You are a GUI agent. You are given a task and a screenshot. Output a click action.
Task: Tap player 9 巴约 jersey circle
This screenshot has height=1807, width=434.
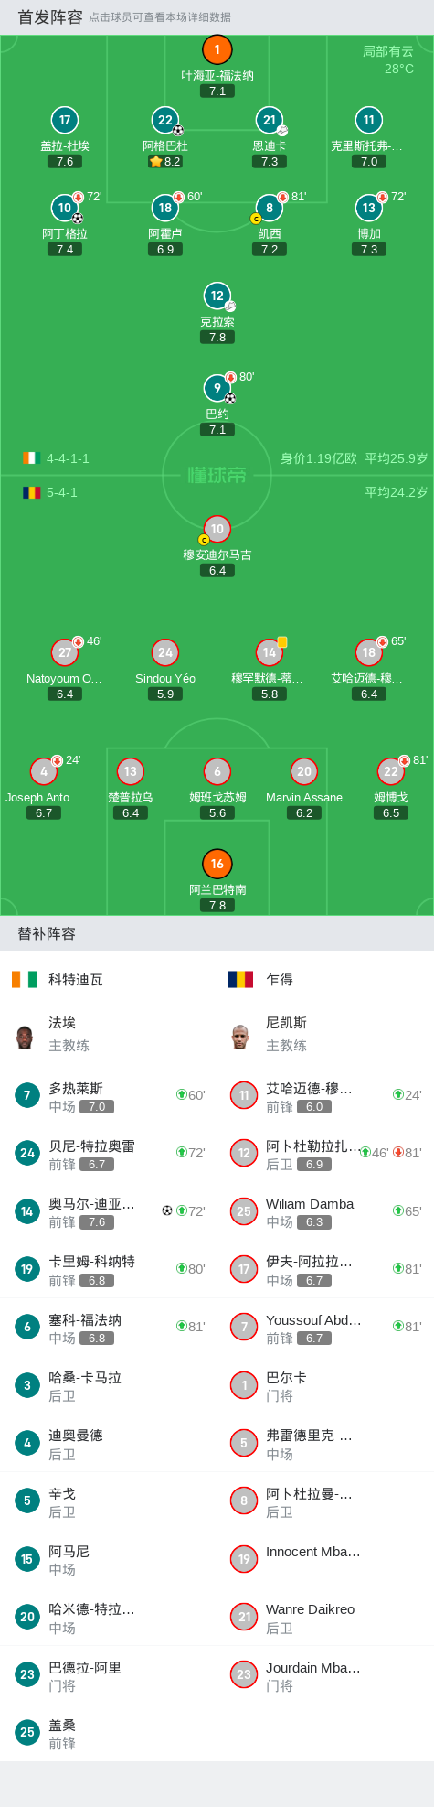(217, 388)
